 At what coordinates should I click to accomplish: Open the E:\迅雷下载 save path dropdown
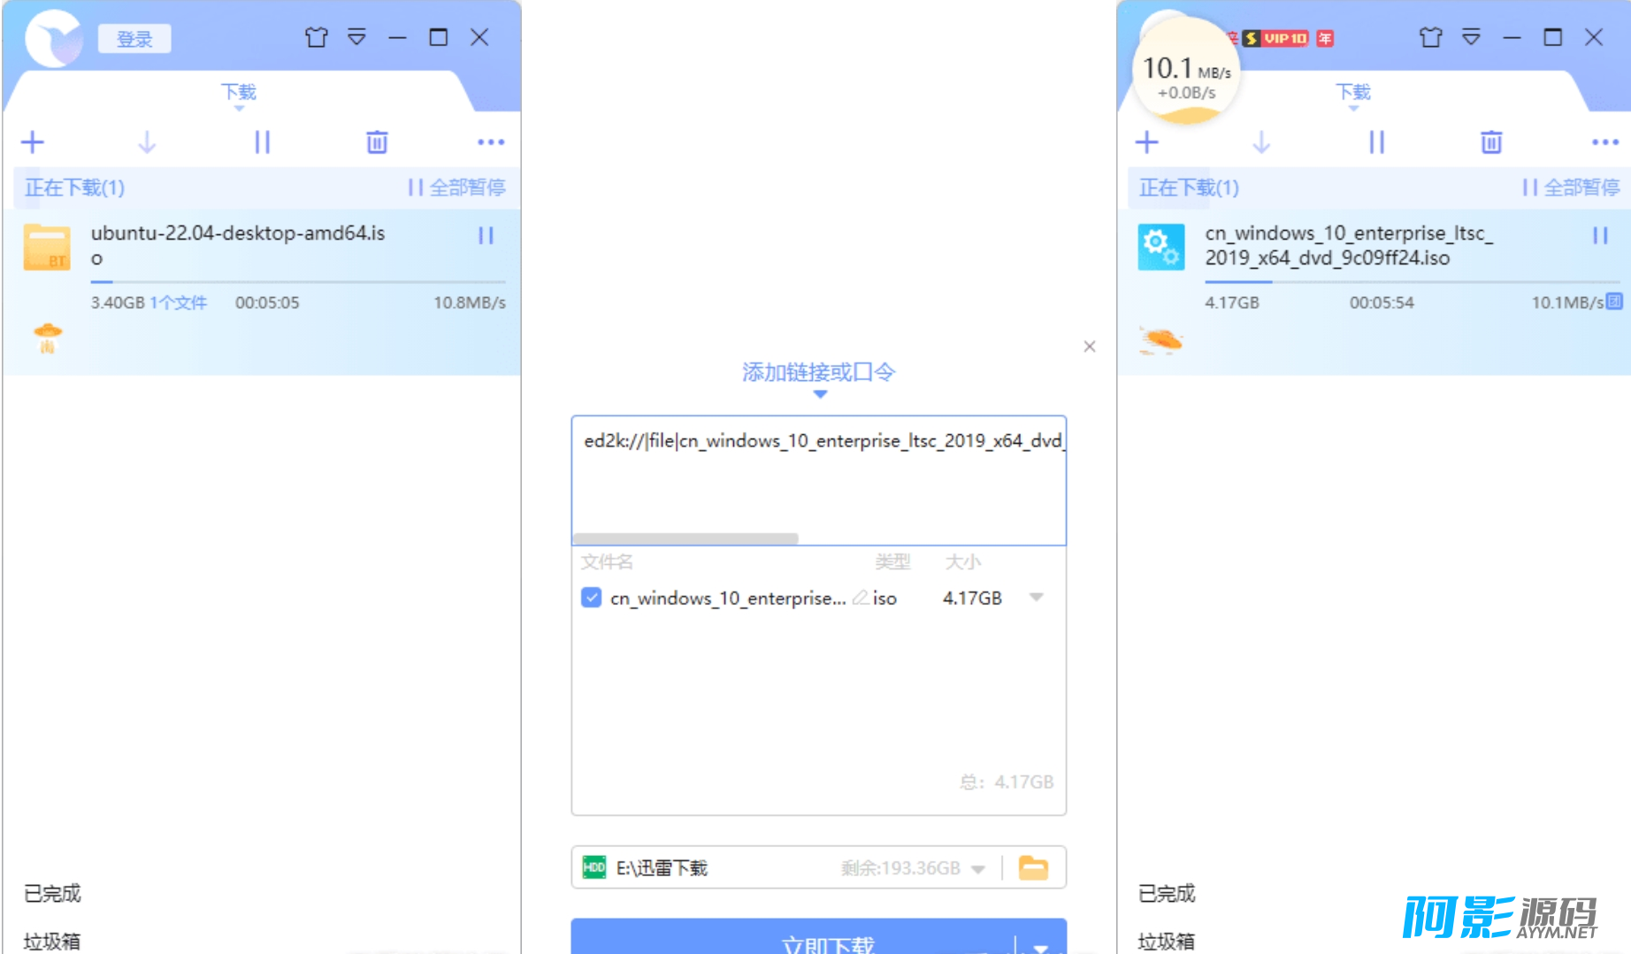pos(978,869)
